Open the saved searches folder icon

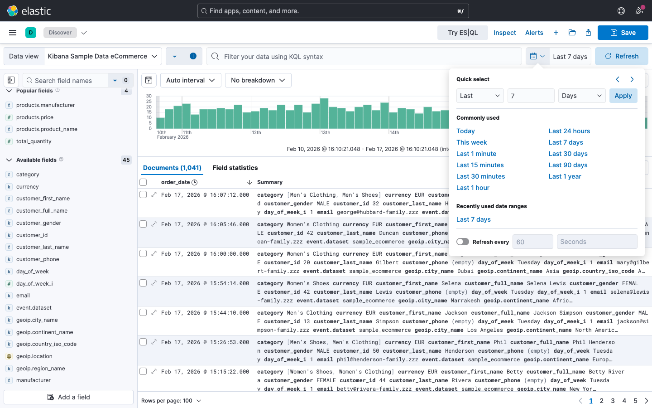(572, 33)
